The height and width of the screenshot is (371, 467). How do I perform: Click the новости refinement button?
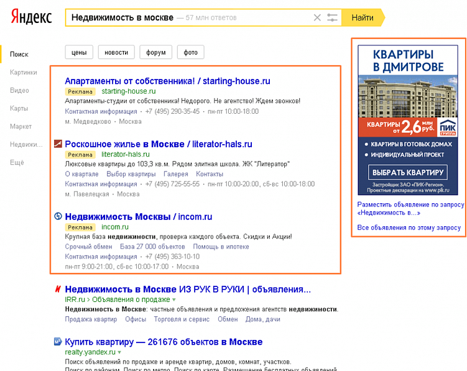coord(116,52)
